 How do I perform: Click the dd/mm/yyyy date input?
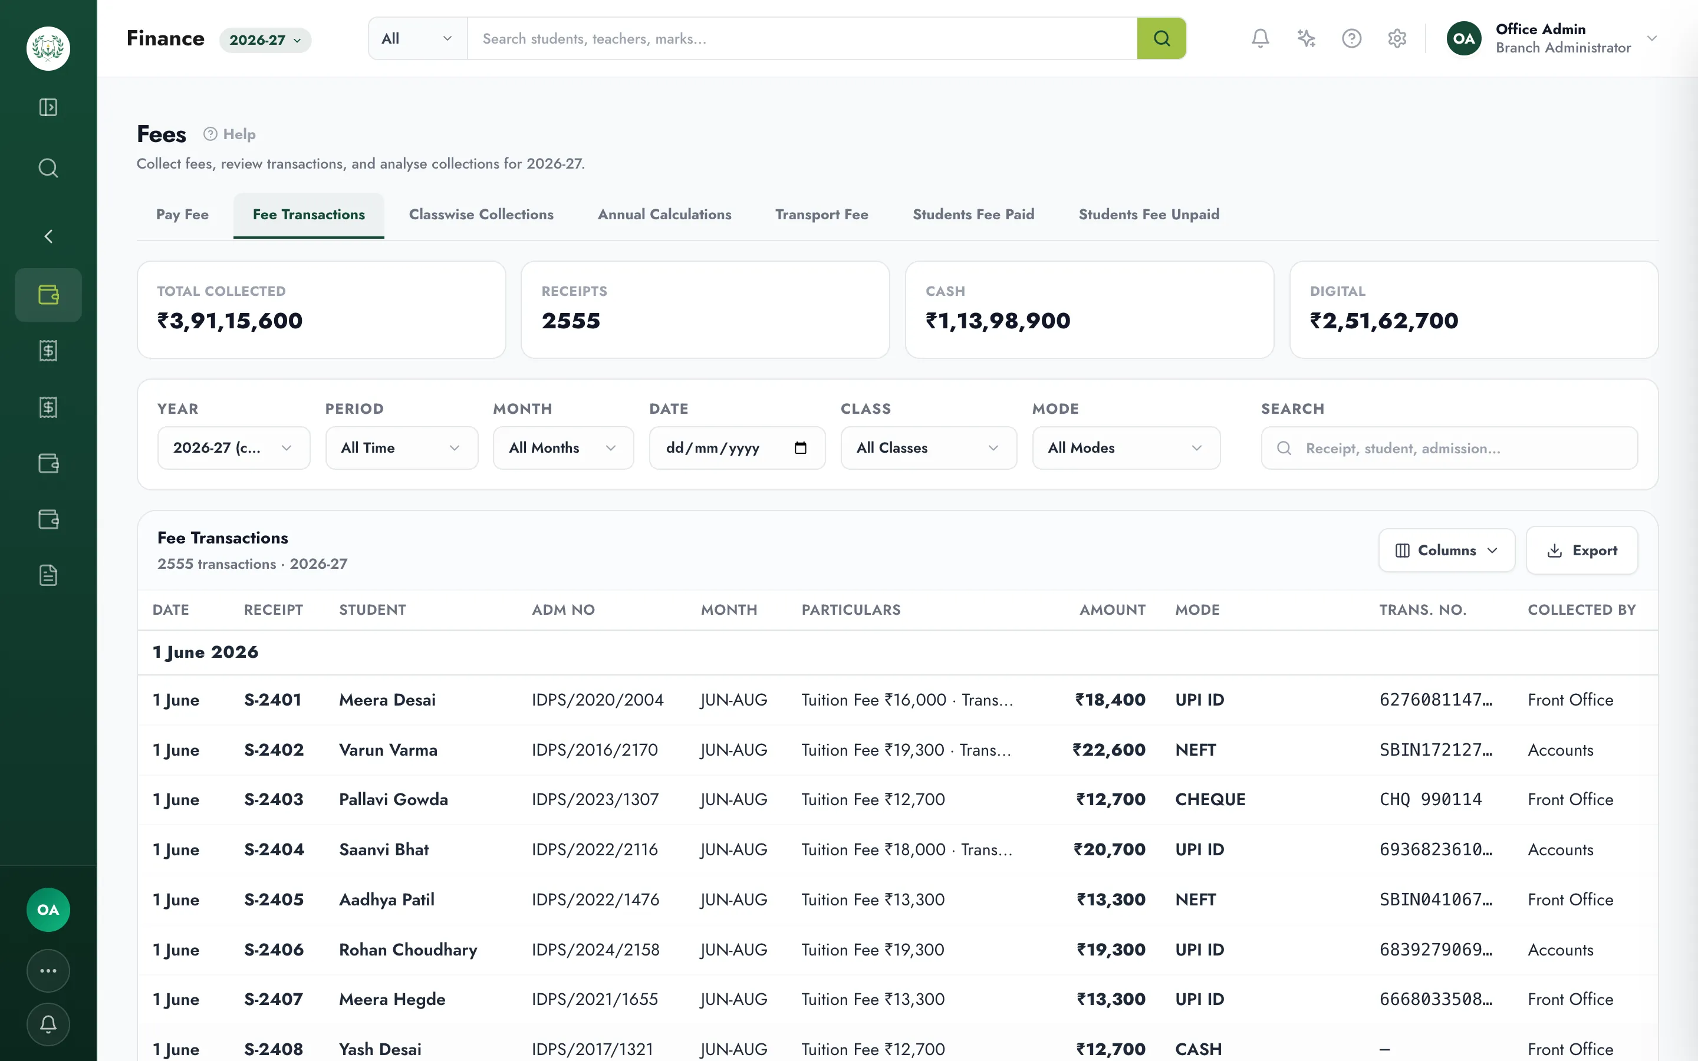click(737, 448)
